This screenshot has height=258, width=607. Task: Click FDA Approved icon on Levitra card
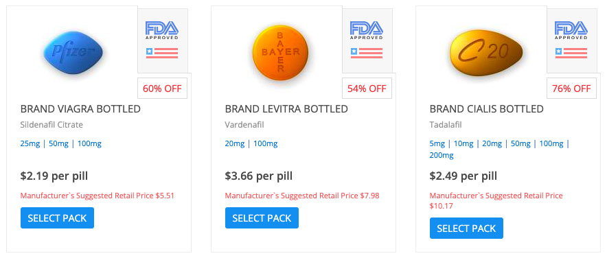(366, 30)
